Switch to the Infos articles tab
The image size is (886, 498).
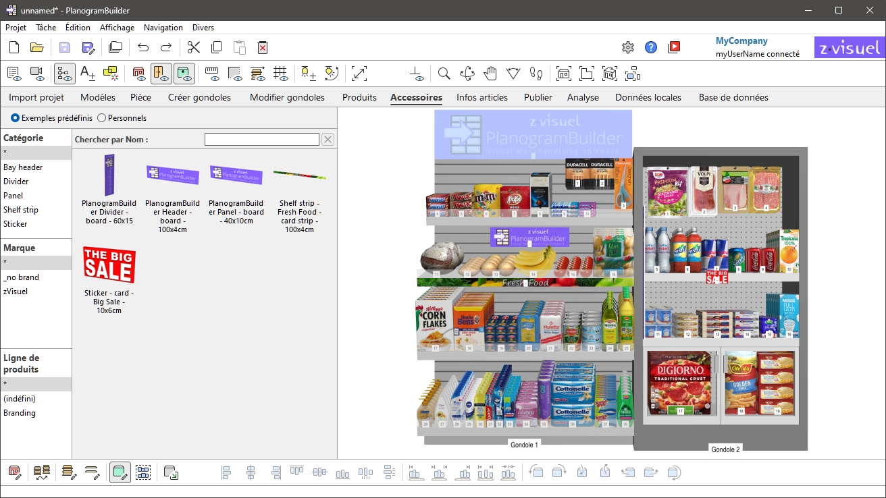coord(482,97)
